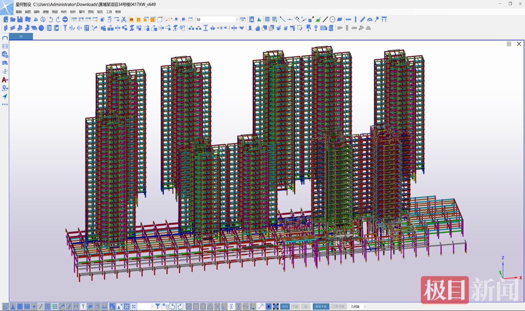Expand the more options dots in left sidebar
525x311 pixels.
(x=5, y=104)
